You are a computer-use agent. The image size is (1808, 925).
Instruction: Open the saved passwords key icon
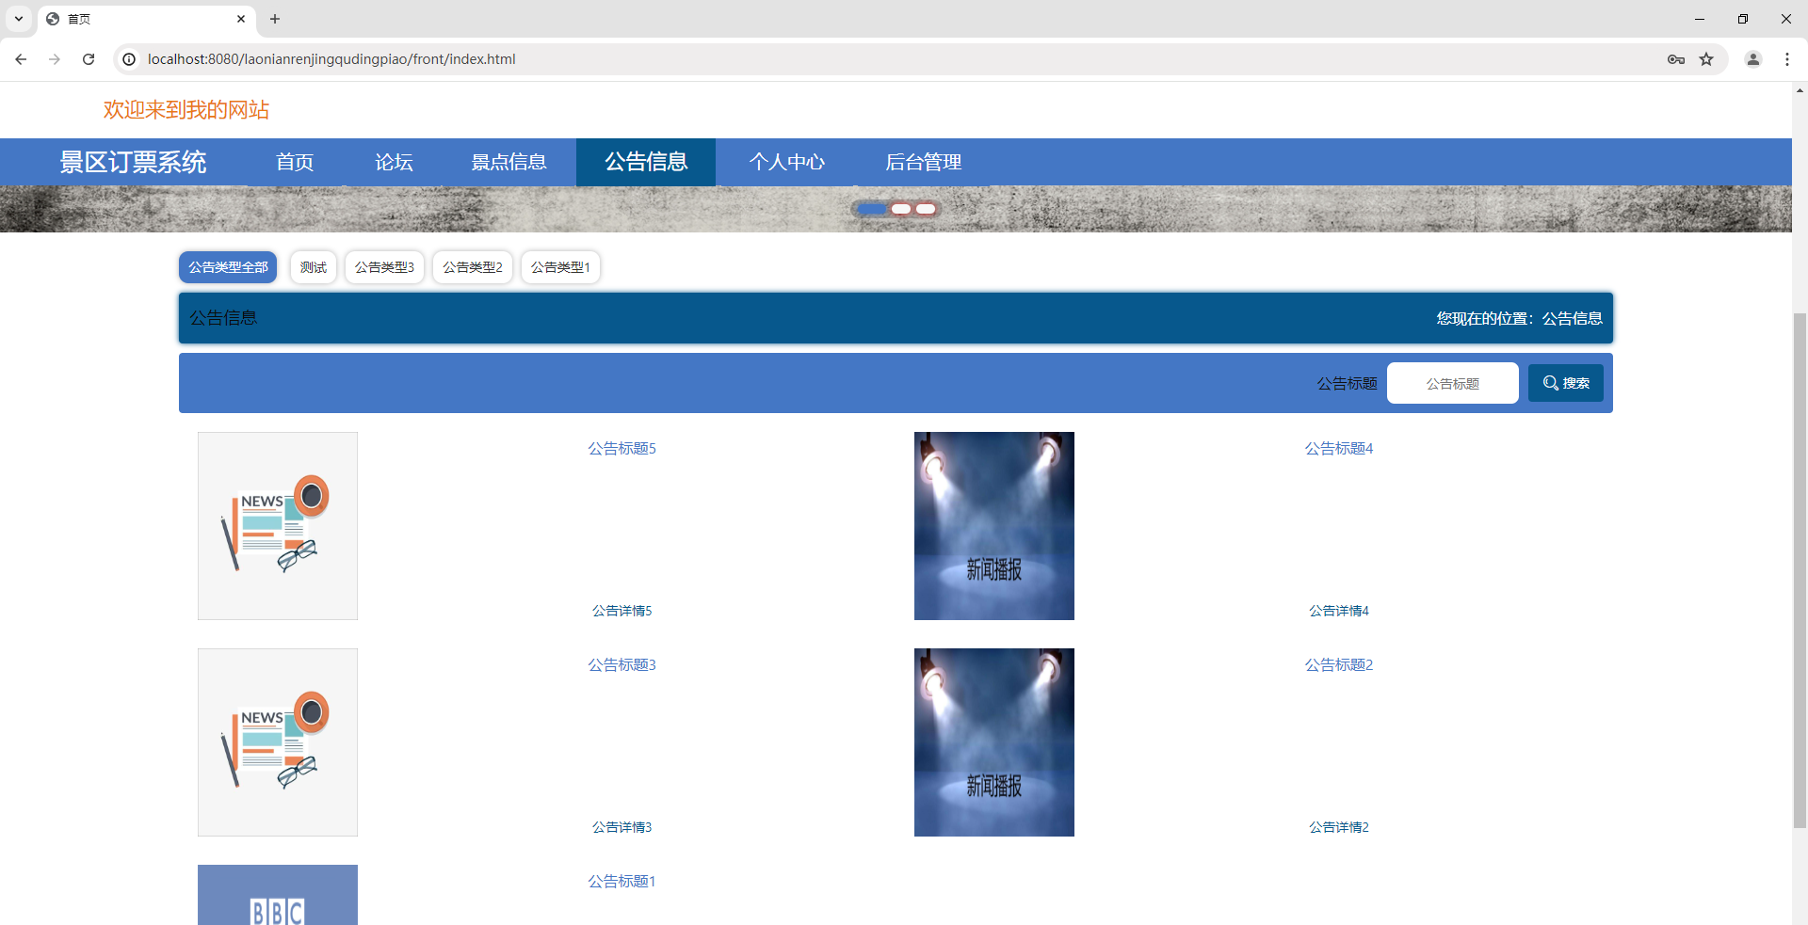click(x=1676, y=59)
